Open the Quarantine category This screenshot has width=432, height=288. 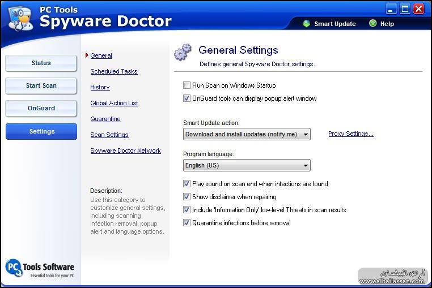105,119
